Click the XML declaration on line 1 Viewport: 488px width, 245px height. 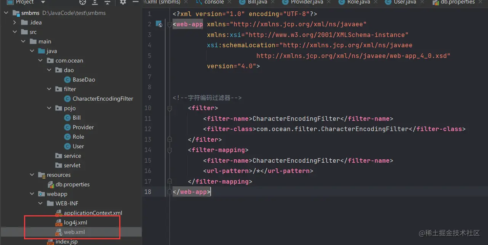pos(245,14)
